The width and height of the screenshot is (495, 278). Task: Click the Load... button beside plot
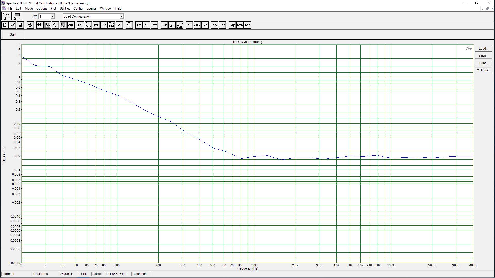[x=483, y=49]
